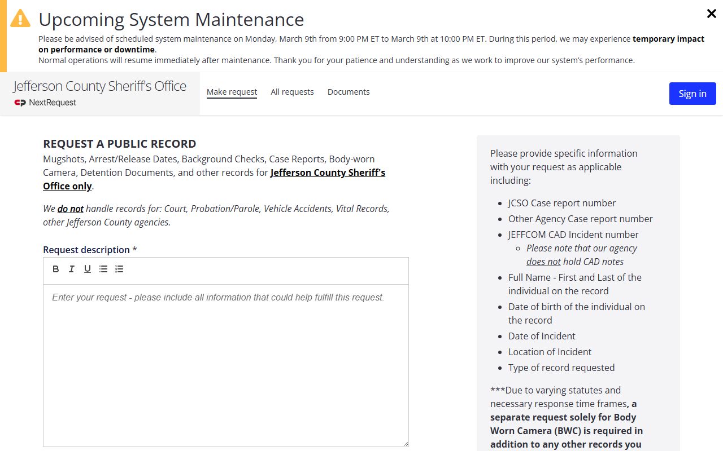This screenshot has width=723, height=451.
Task: Click the yellow warning triangle icon
Action: [20, 19]
